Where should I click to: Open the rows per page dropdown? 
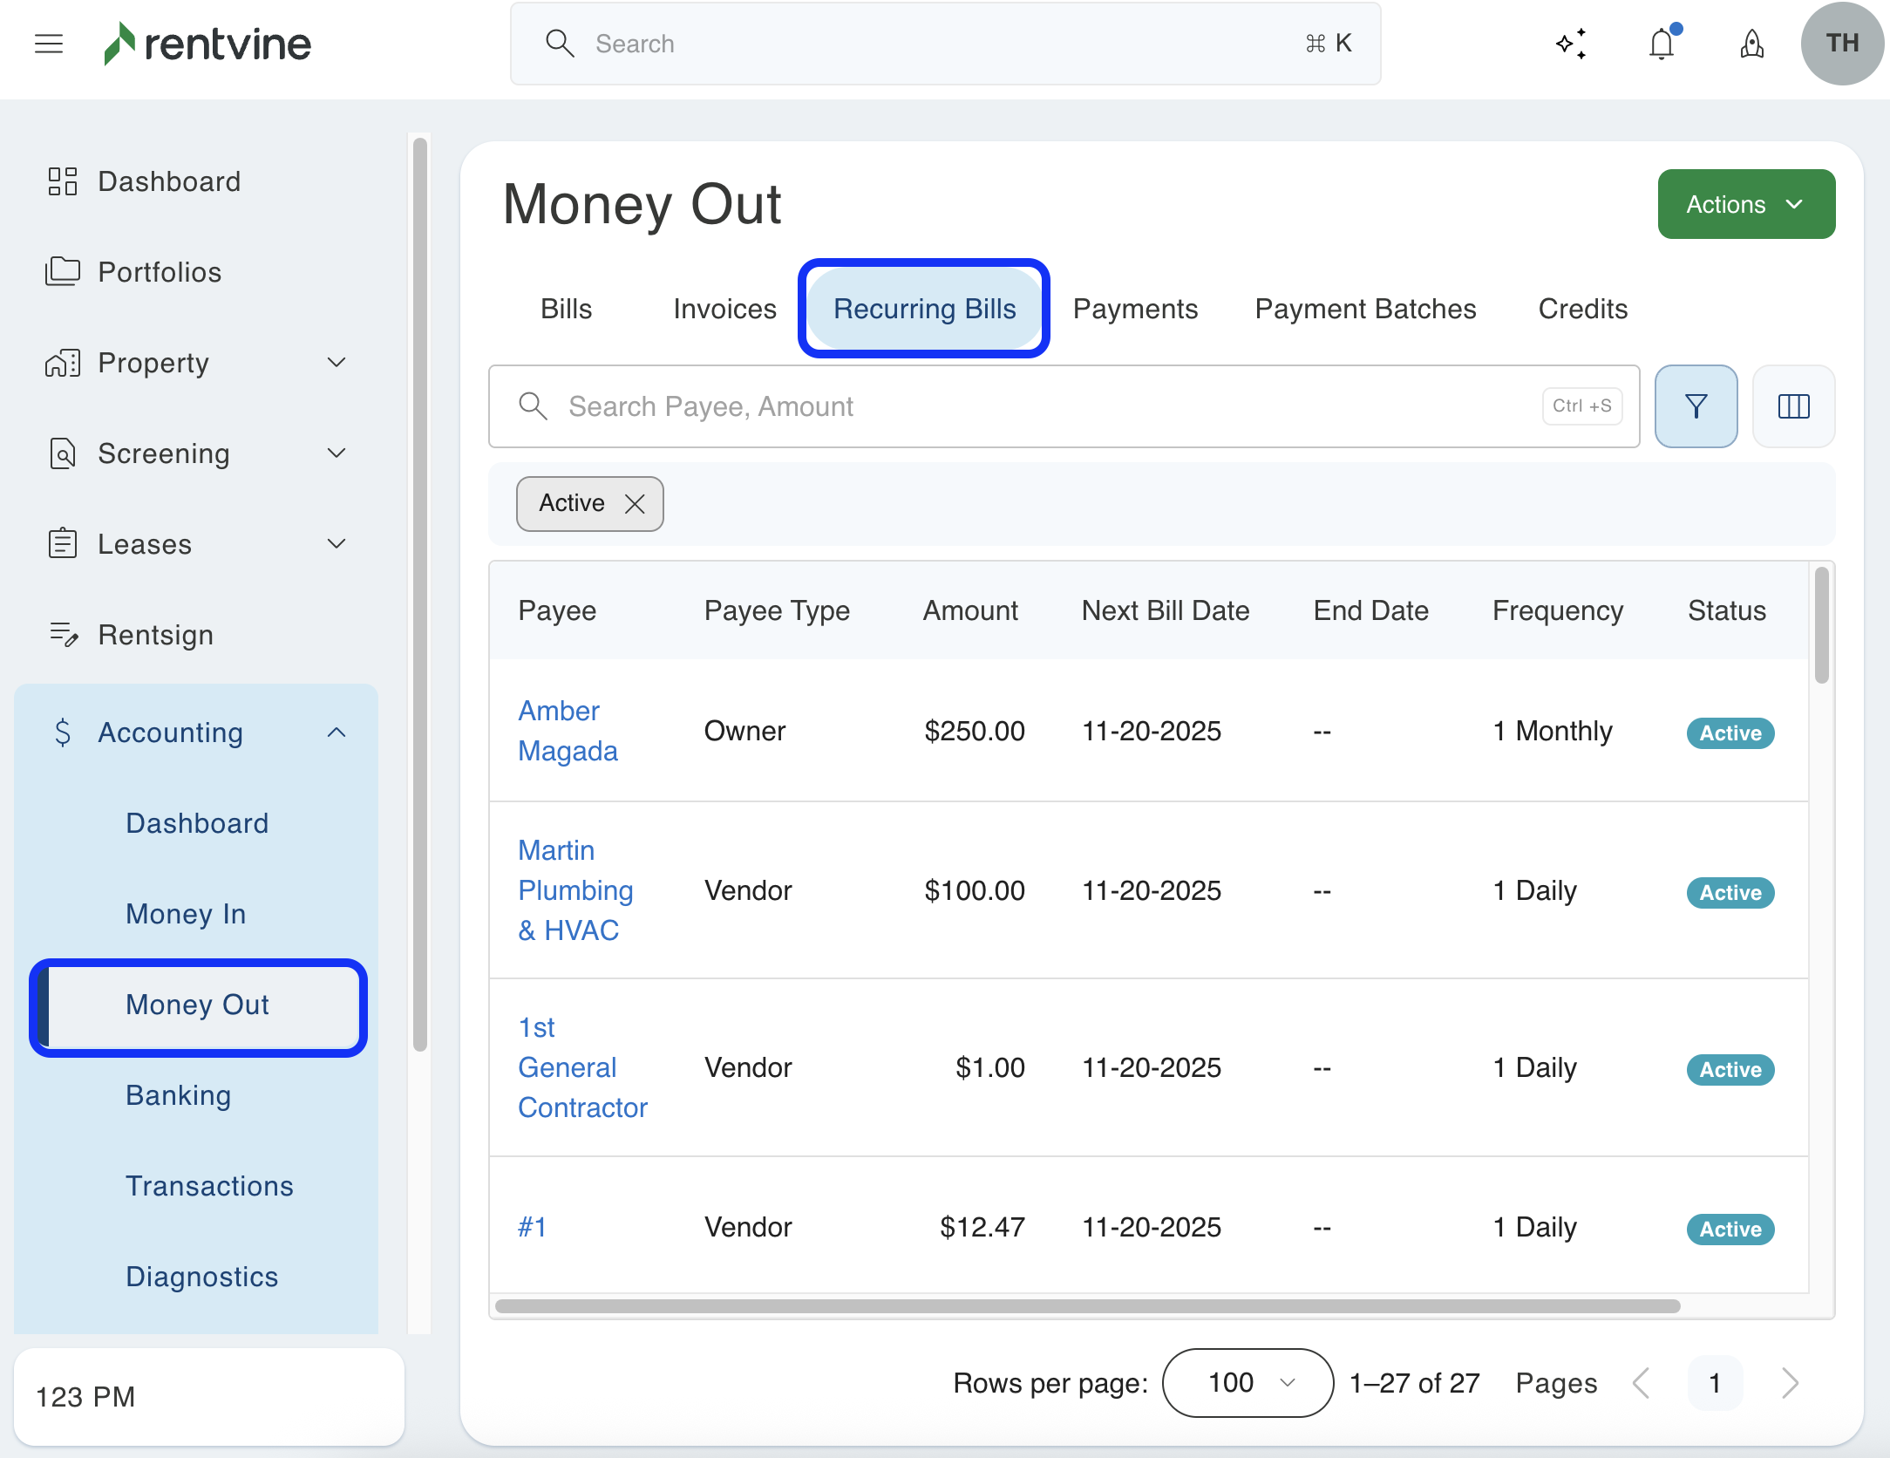(x=1248, y=1383)
